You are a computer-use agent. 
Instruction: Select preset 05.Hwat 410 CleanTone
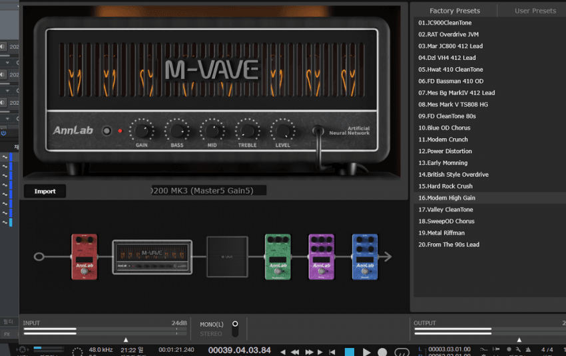[451, 70]
